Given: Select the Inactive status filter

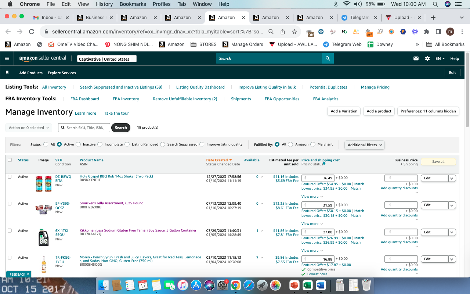Looking at the screenshot, I should tap(78, 144).
